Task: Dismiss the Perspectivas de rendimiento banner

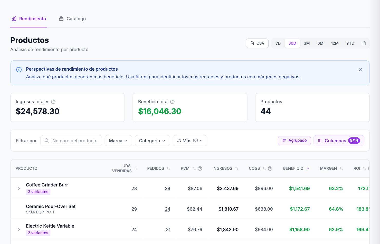Action: 360,70
